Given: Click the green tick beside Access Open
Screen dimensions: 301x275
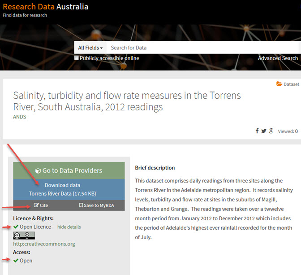Looking at the screenshot, I should coord(16,261).
